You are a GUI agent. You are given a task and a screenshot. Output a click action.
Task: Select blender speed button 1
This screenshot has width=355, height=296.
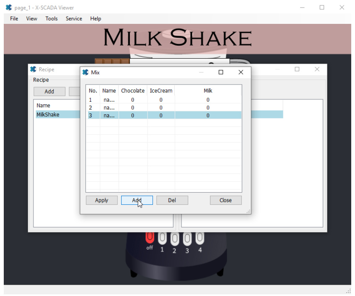pos(162,239)
